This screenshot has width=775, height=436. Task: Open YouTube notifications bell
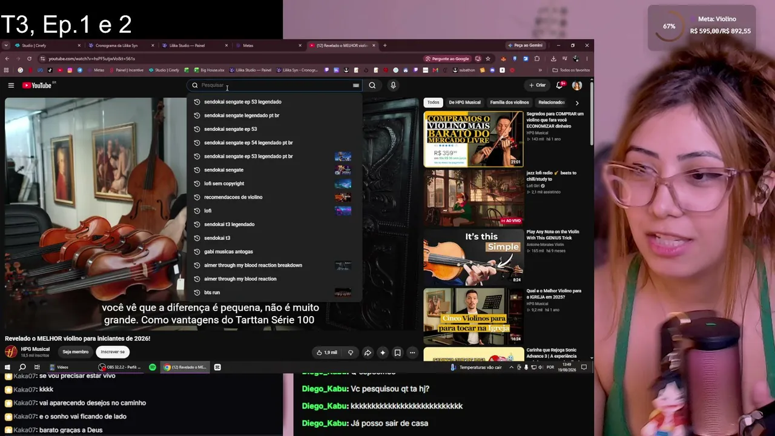click(560, 85)
